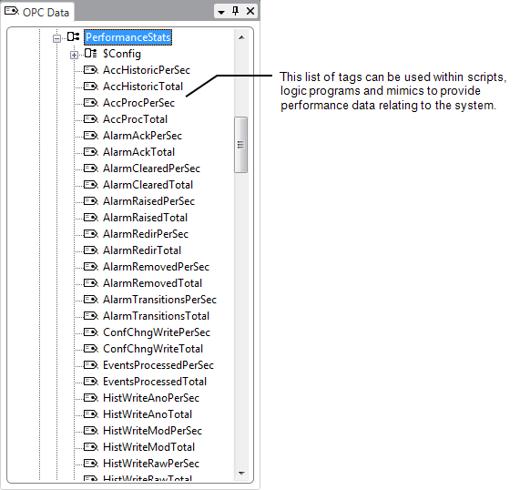The image size is (530, 490).
Task: Click the vertical scrollbar thumb
Action: coord(241,145)
